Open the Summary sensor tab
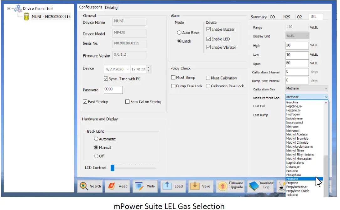 point(259,17)
